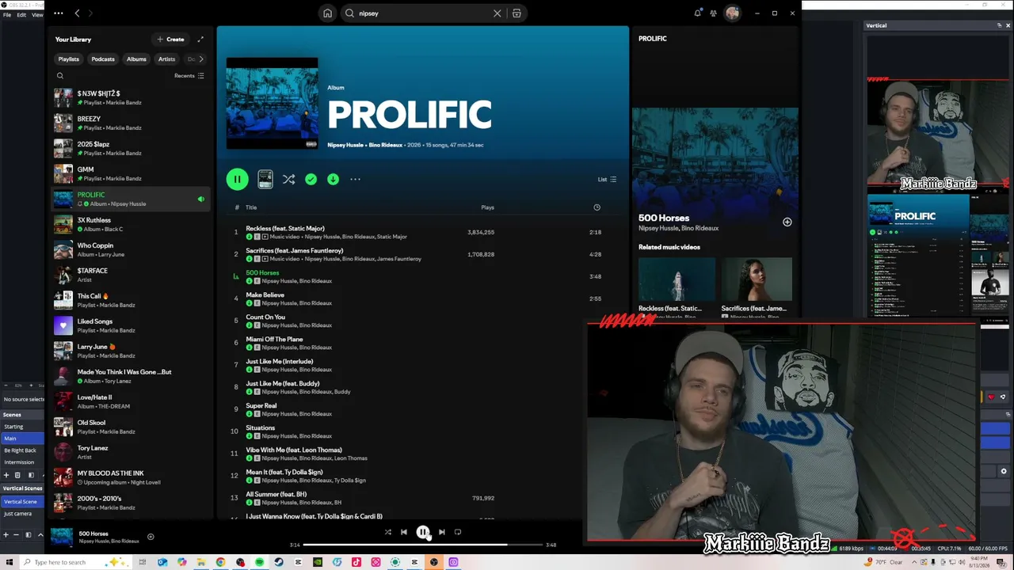Toggle repeat in the bottom player bar
The height and width of the screenshot is (570, 1014).
pyautogui.click(x=458, y=532)
